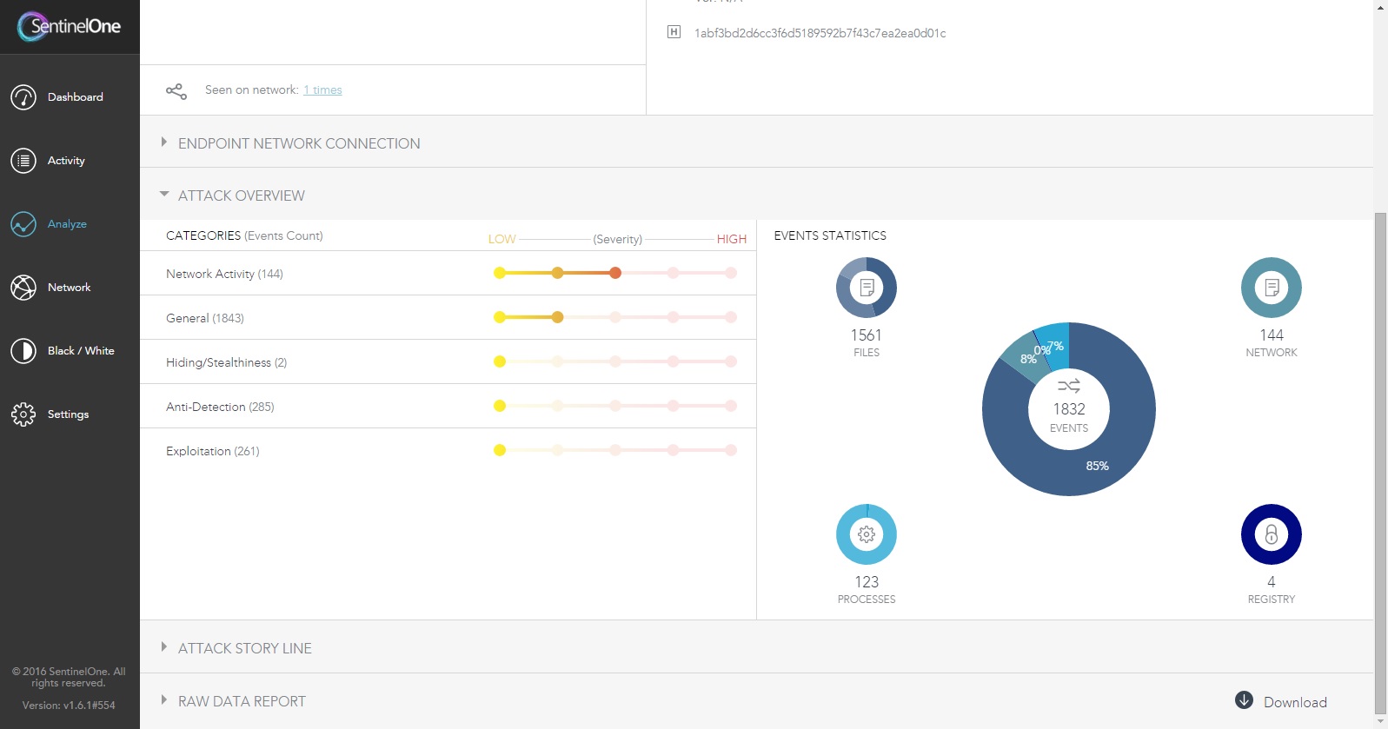The image size is (1388, 729).
Task: Select the General (1843) row
Action: click(448, 318)
